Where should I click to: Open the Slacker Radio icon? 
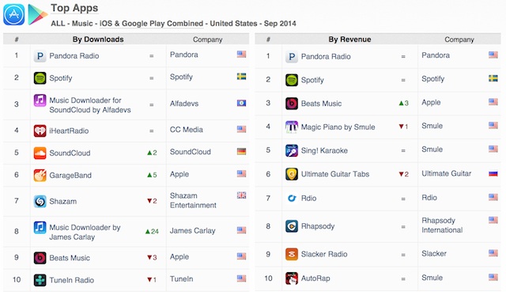coord(292,254)
